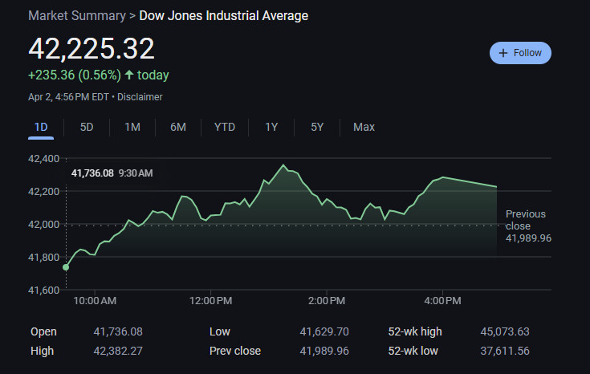Click the 52-wk low value 37,611.56
This screenshot has width=590, height=374.
505,351
